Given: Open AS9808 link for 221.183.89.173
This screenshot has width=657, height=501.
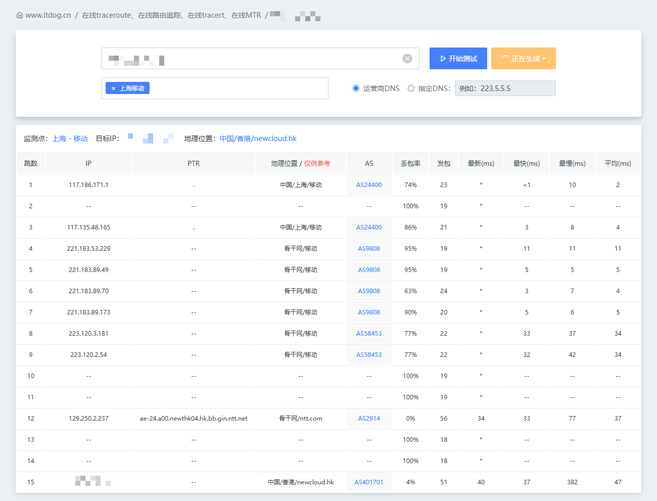Looking at the screenshot, I should point(369,312).
